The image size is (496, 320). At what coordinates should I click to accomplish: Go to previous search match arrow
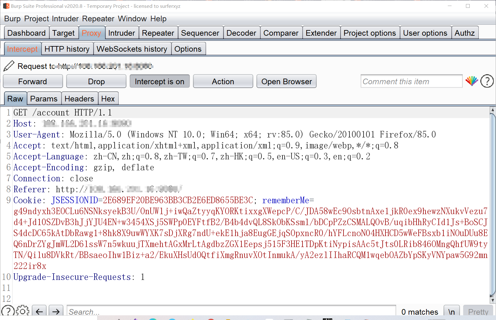(x=39, y=311)
